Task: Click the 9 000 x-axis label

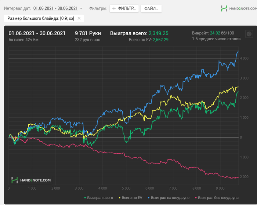Action: (220, 188)
